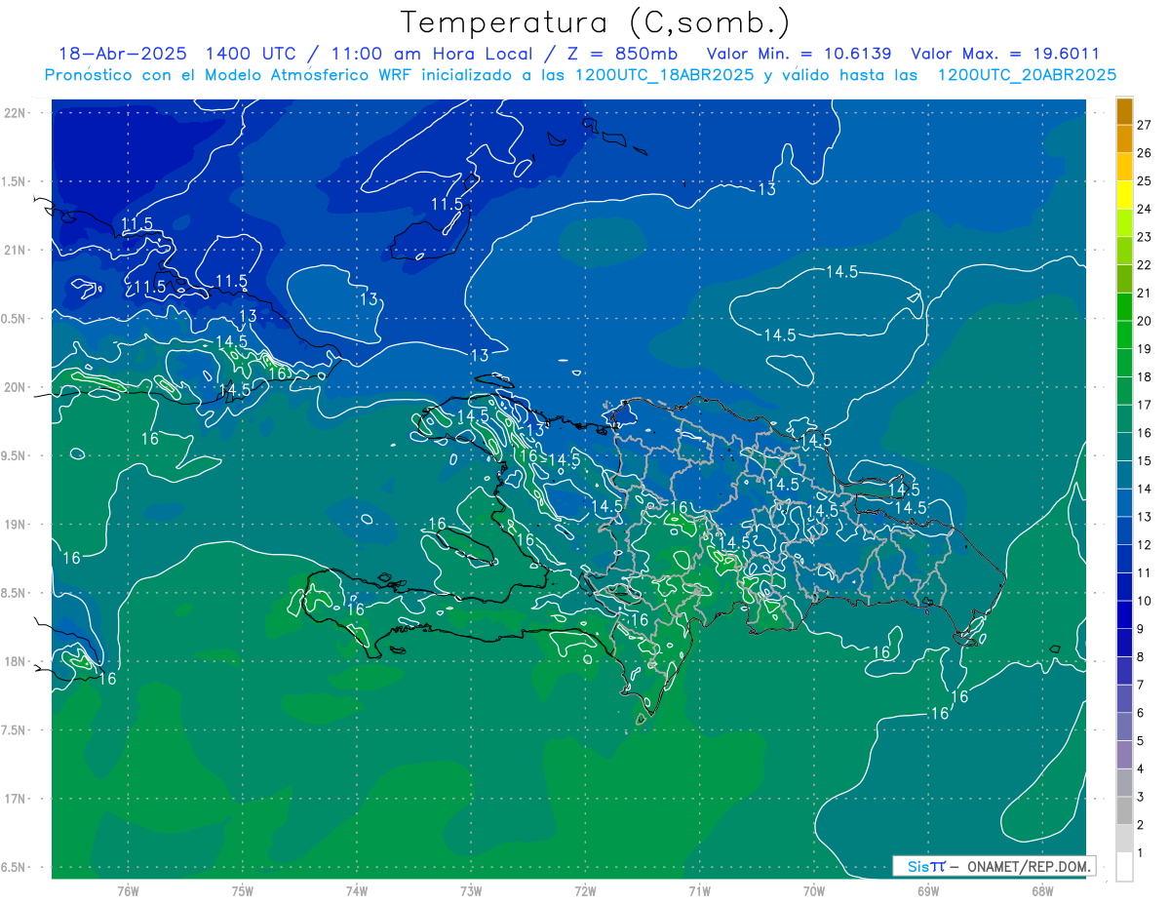Viewport: 1170px width, 904px height.
Task: Click the "27" color scale label
Action: coord(1145,125)
